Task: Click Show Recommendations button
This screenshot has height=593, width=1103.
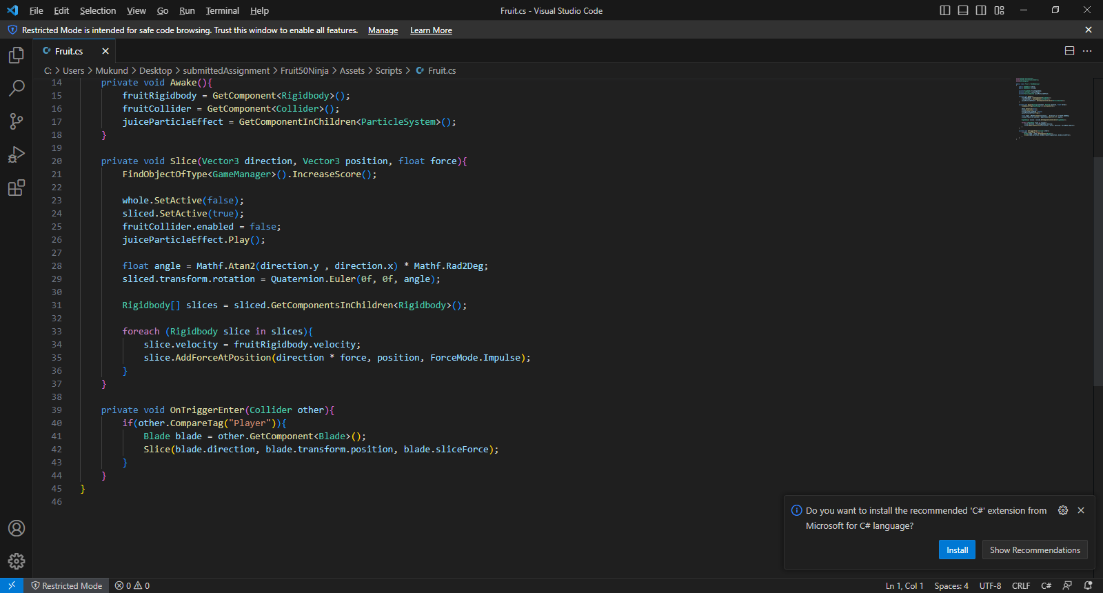Action: [x=1035, y=550]
